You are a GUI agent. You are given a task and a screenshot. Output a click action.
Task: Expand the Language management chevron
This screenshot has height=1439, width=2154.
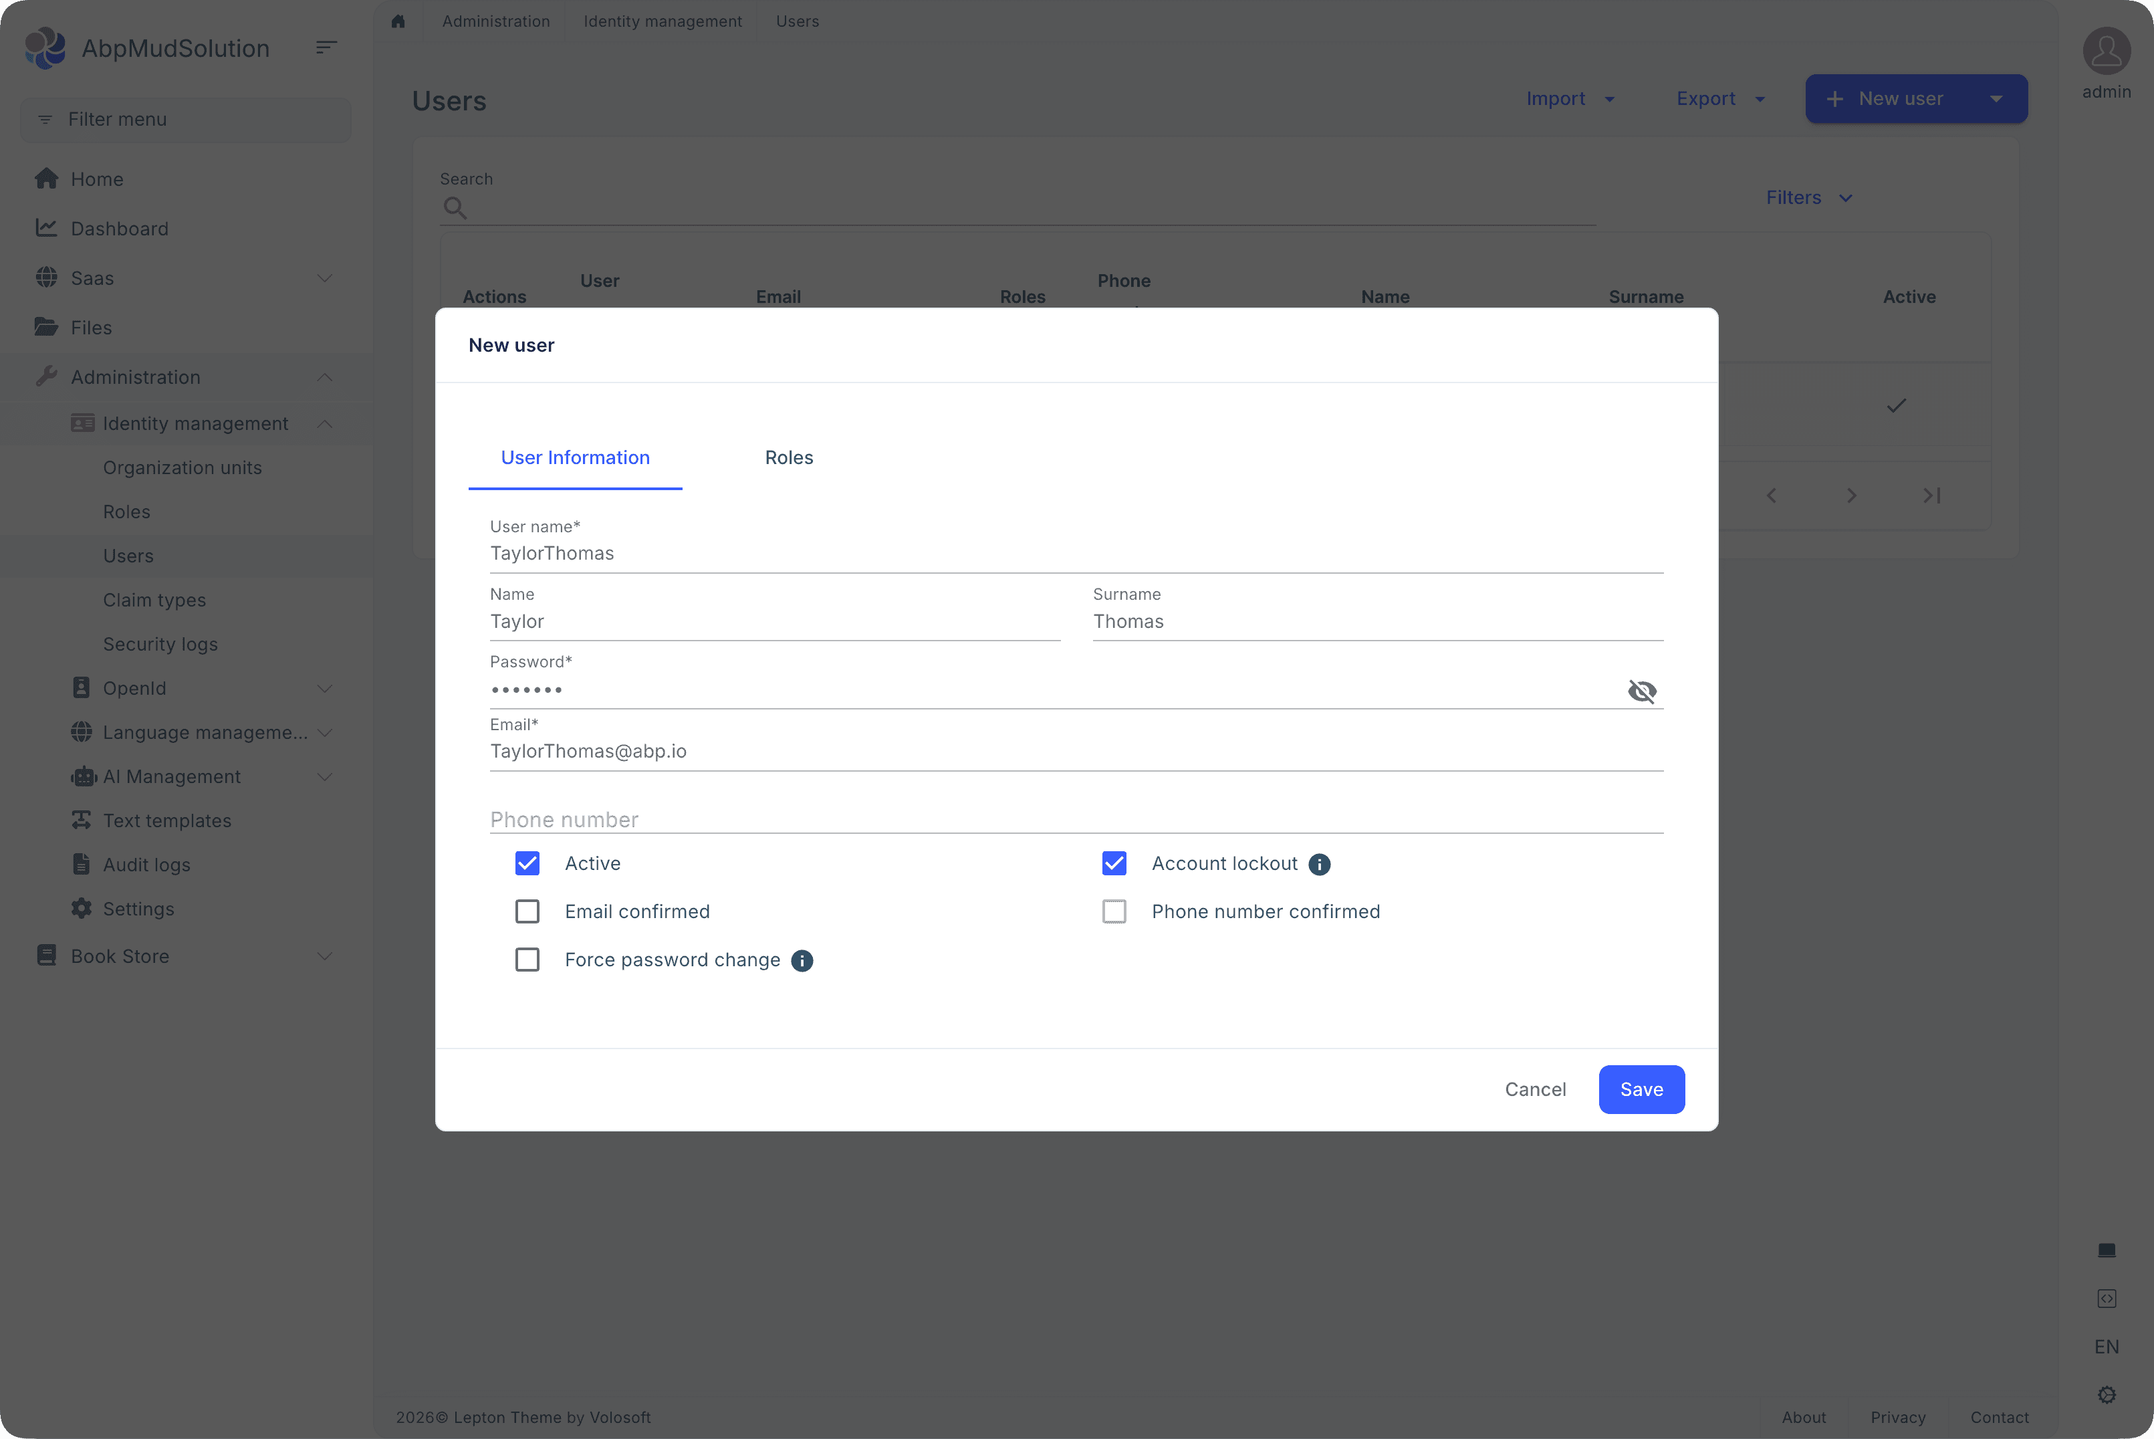tap(325, 732)
